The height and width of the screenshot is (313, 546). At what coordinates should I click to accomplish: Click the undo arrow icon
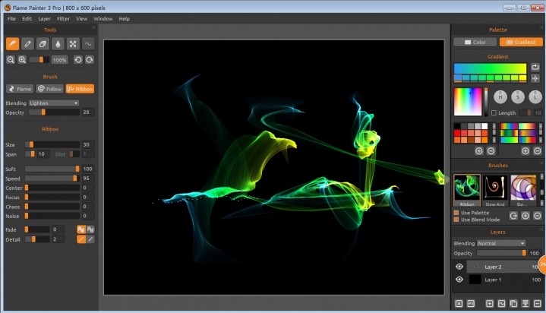pos(78,59)
